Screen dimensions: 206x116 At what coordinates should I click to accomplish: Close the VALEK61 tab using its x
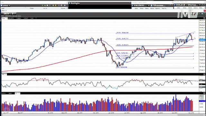[x=149, y=5]
